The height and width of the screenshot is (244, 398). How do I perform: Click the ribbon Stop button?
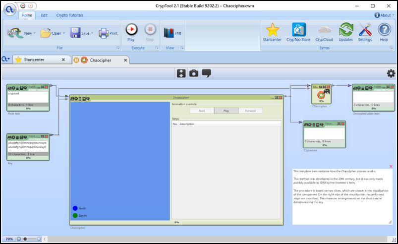tap(150, 32)
